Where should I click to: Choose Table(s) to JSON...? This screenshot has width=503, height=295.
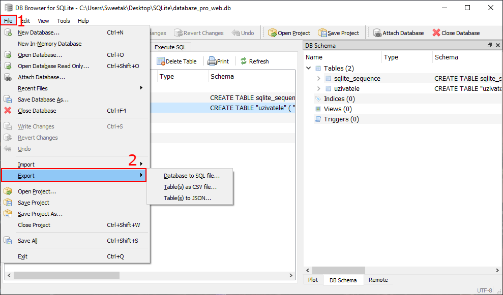click(187, 198)
